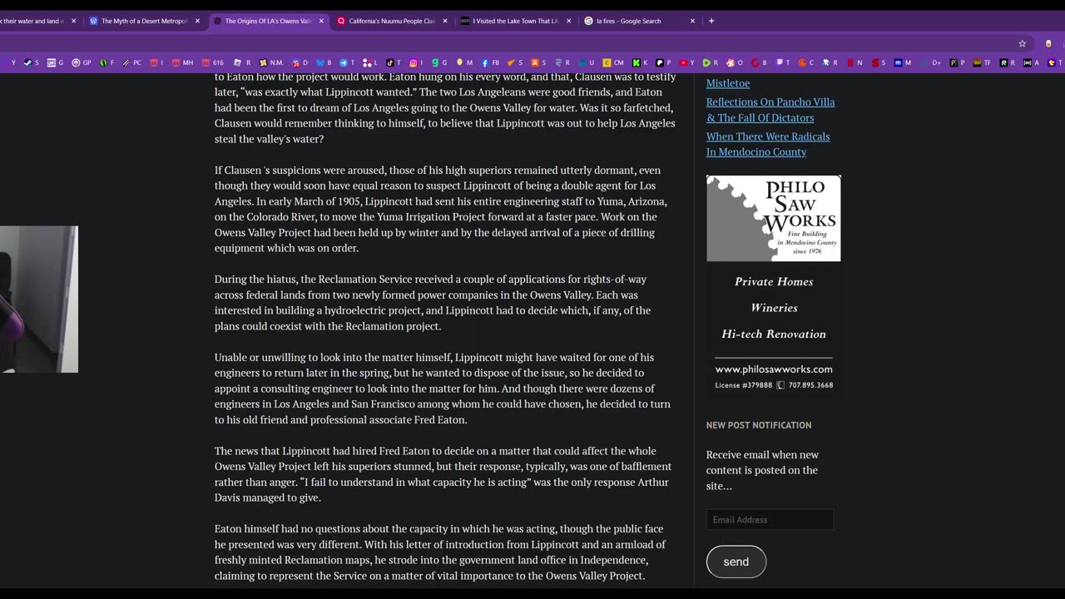Open the I Visited the Lake Town tab

(516, 21)
